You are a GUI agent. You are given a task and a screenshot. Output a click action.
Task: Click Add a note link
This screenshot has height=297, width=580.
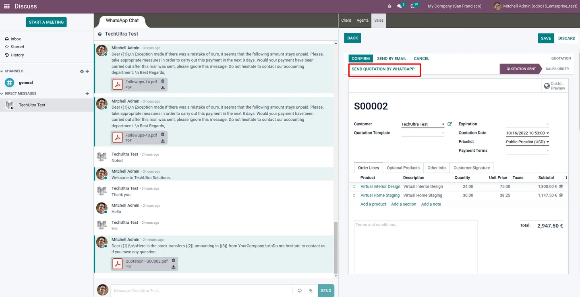click(x=431, y=204)
